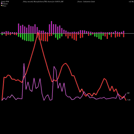Click the Price legend color swatch
The width and height of the screenshot is (134, 134).
tap(2, 6)
